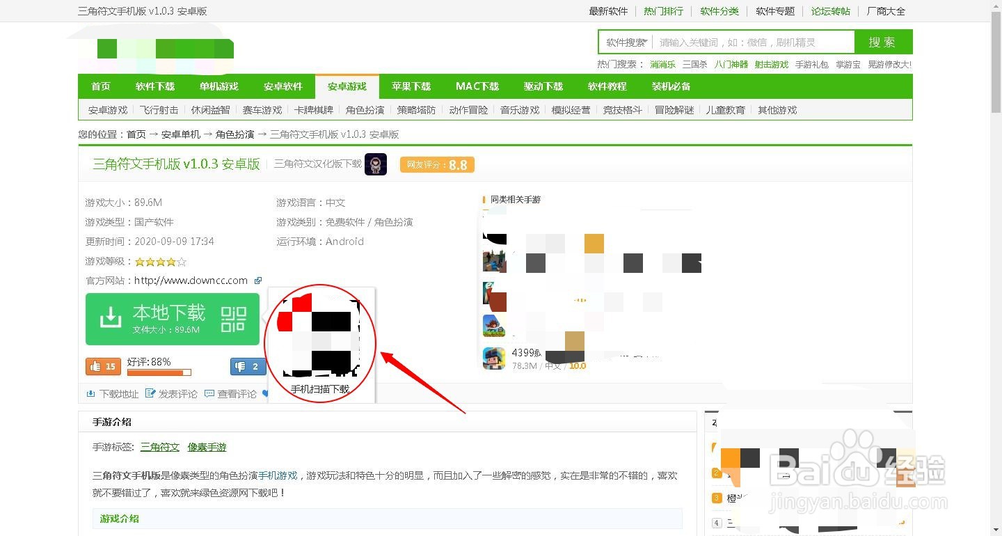Click the hot search term 八门神器
This screenshot has height=536, width=1002.
[731, 64]
